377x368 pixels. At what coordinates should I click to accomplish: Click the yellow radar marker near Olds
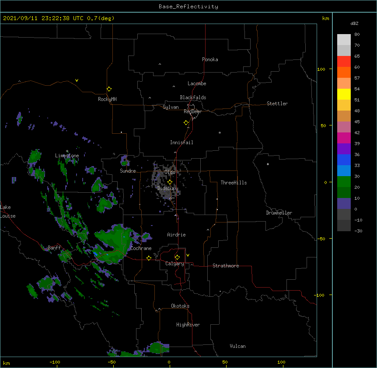tap(170, 182)
